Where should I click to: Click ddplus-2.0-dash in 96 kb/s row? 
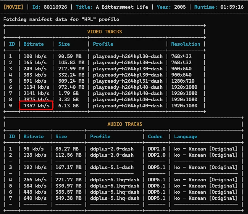click(x=112, y=149)
